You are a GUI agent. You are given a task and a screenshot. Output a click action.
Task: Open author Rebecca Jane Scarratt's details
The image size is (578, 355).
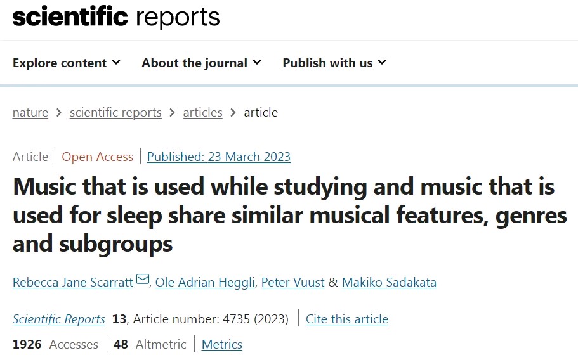click(x=73, y=282)
